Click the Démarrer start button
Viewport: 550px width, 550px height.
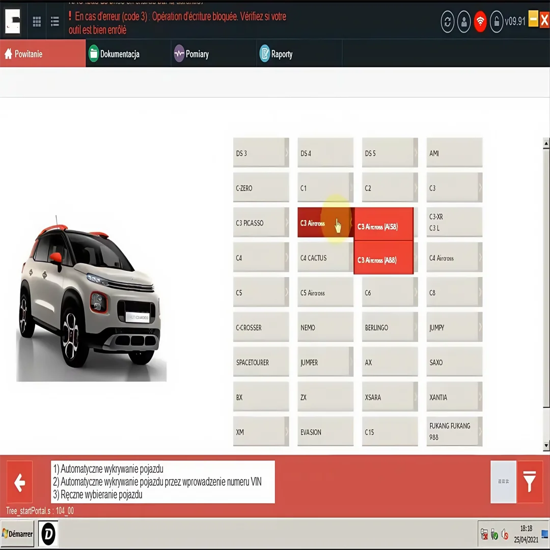click(x=18, y=533)
